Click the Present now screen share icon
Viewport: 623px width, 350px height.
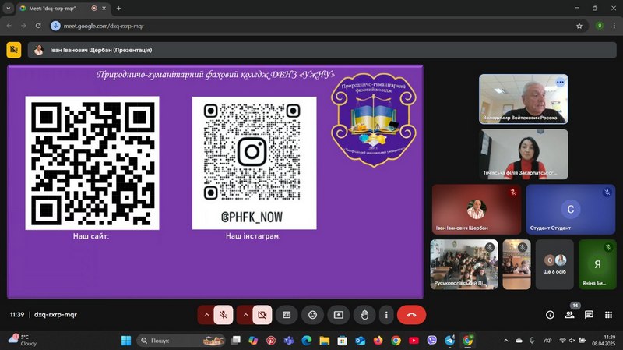pyautogui.click(x=339, y=315)
